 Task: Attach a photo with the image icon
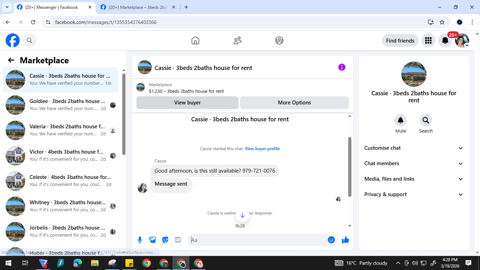tap(153, 240)
